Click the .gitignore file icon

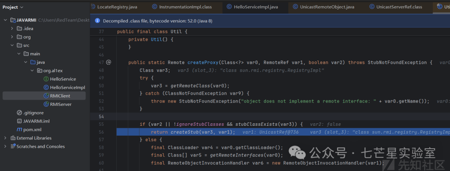19,112
